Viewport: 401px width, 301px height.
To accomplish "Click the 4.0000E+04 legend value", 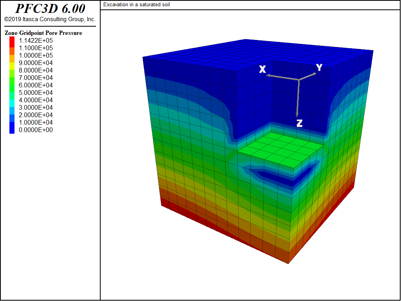I will 36,100.
